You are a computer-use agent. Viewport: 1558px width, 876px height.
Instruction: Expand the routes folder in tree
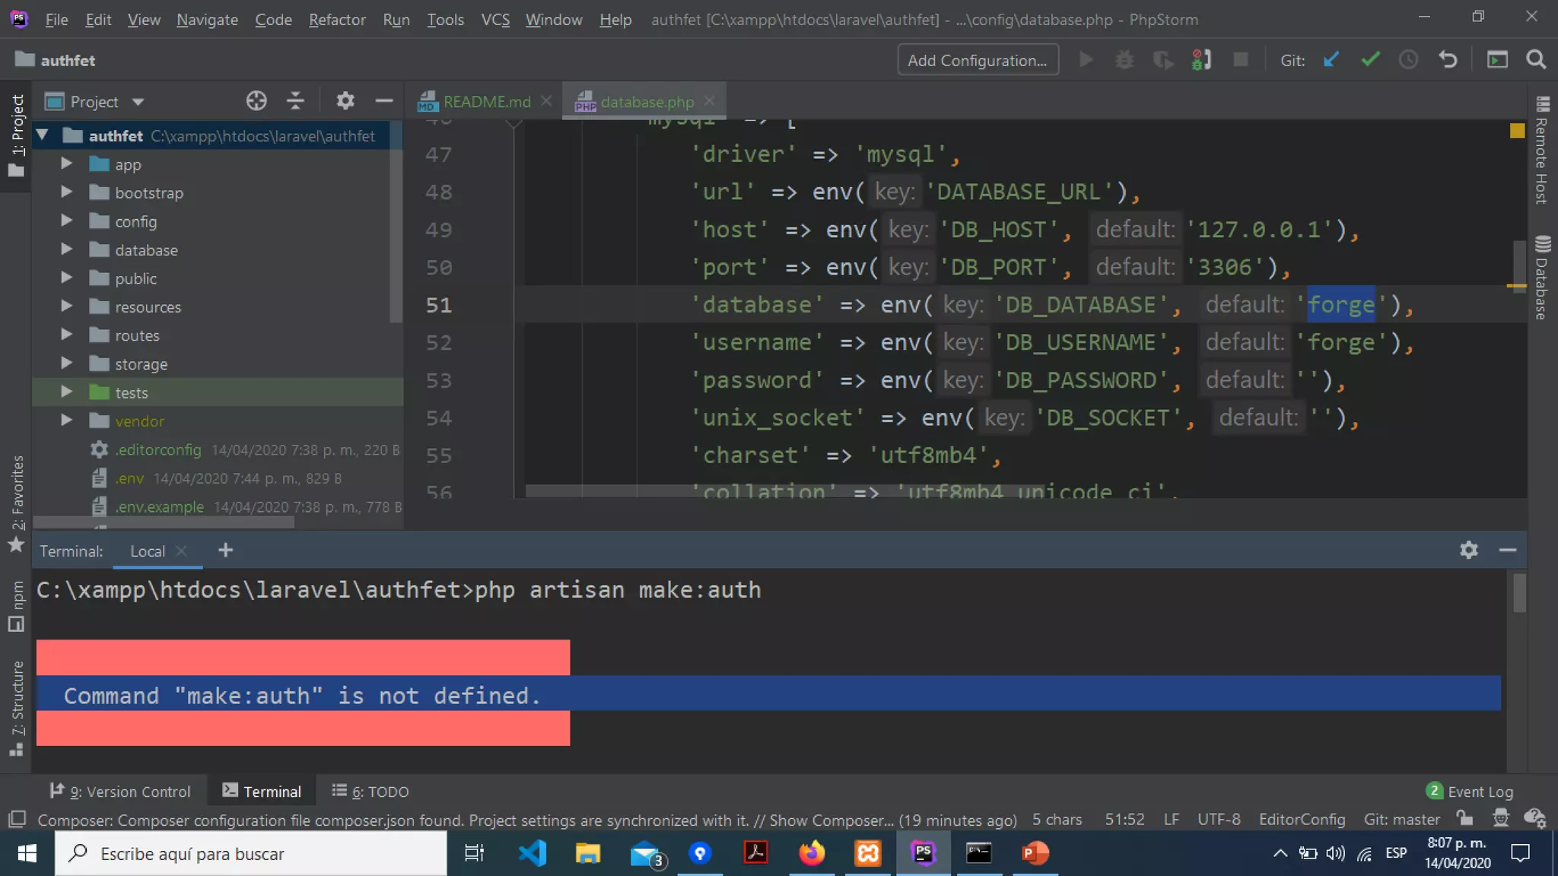(66, 335)
